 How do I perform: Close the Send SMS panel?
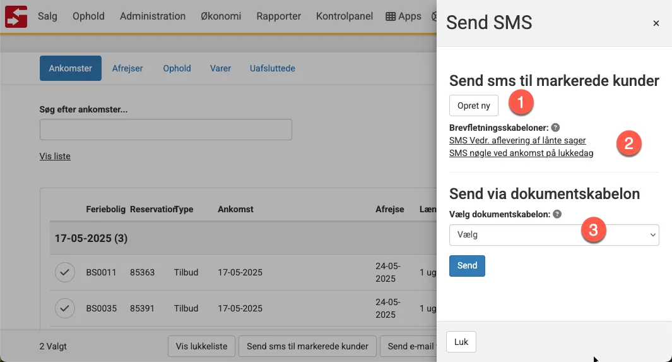pyautogui.click(x=656, y=23)
